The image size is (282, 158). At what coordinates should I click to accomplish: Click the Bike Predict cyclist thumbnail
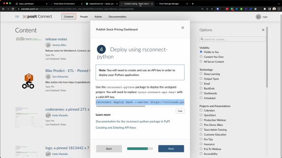click(28, 81)
